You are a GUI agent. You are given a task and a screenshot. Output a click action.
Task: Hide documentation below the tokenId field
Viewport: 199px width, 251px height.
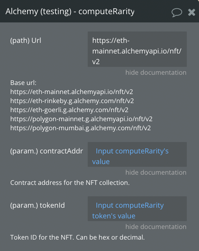(156, 227)
